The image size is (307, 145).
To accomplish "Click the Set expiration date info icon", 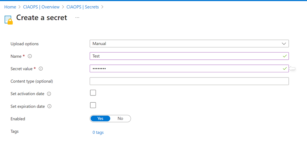I will pos(50,106).
